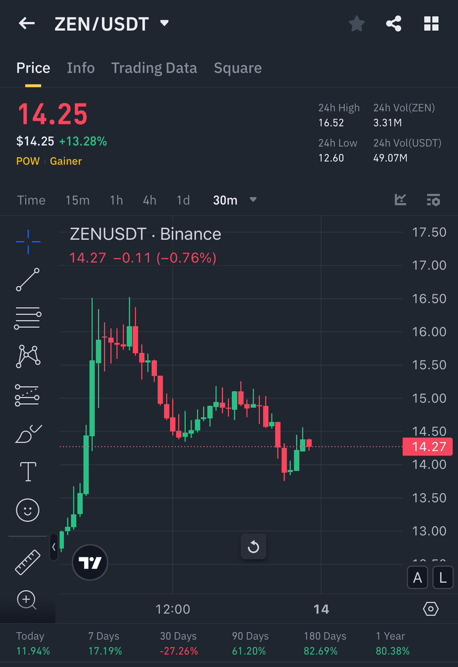Viewport: 458px width, 667px height.
Task: Select the measure ruler tool
Action: (x=28, y=562)
